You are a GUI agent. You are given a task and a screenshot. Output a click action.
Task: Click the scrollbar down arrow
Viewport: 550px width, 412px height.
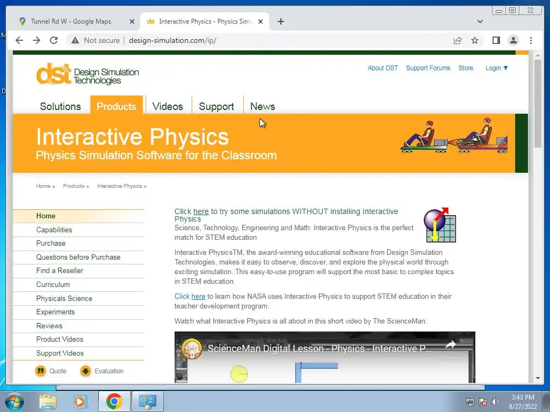coord(538,378)
